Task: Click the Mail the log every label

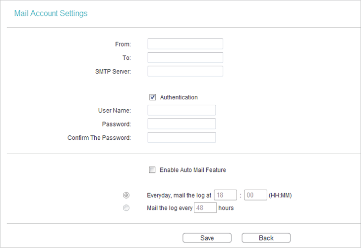Action: [170, 208]
